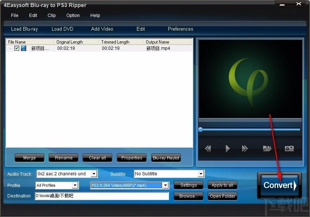Click Load Blu-ray in the toolbar
This screenshot has width=310, height=217.
(24, 29)
